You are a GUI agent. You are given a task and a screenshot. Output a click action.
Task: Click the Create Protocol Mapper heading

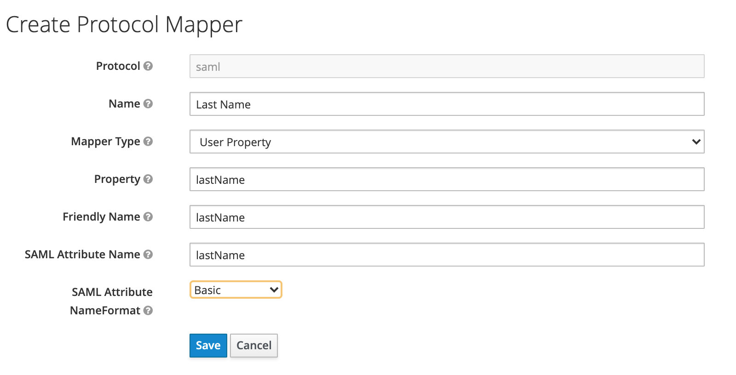coord(124,25)
